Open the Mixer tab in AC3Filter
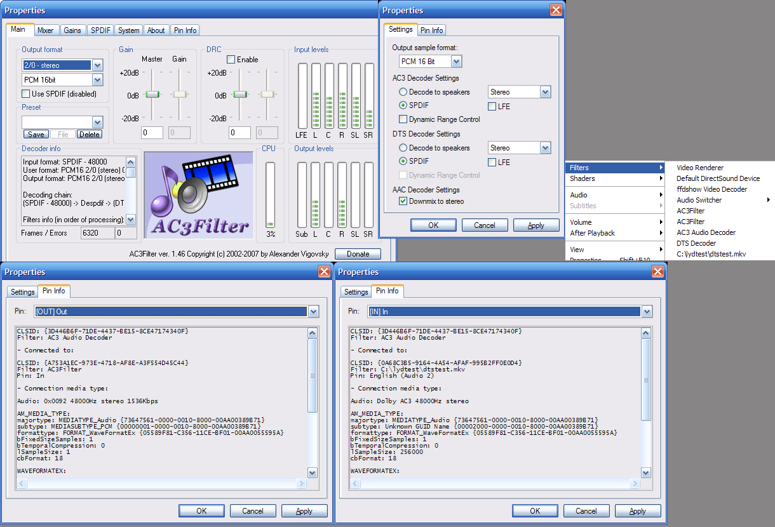 click(45, 30)
